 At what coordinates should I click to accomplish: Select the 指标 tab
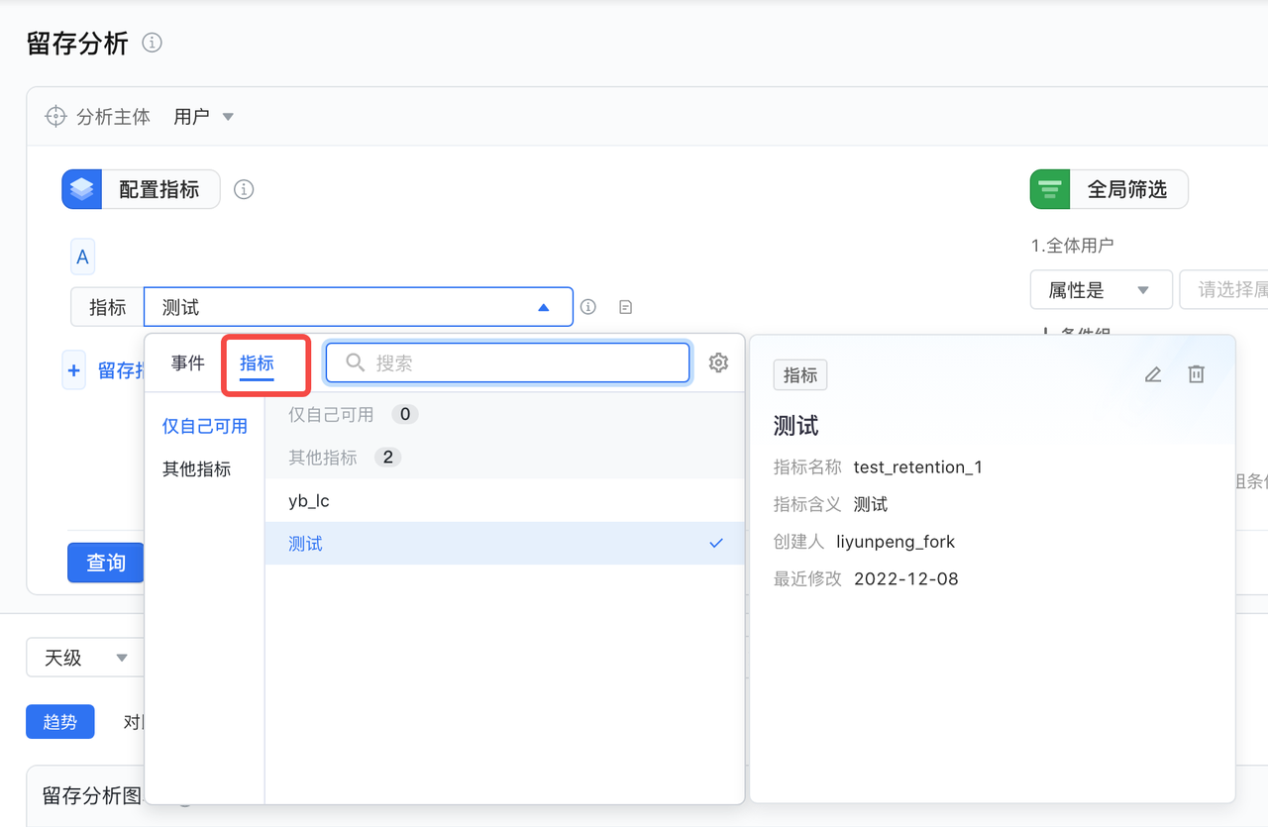pyautogui.click(x=257, y=363)
